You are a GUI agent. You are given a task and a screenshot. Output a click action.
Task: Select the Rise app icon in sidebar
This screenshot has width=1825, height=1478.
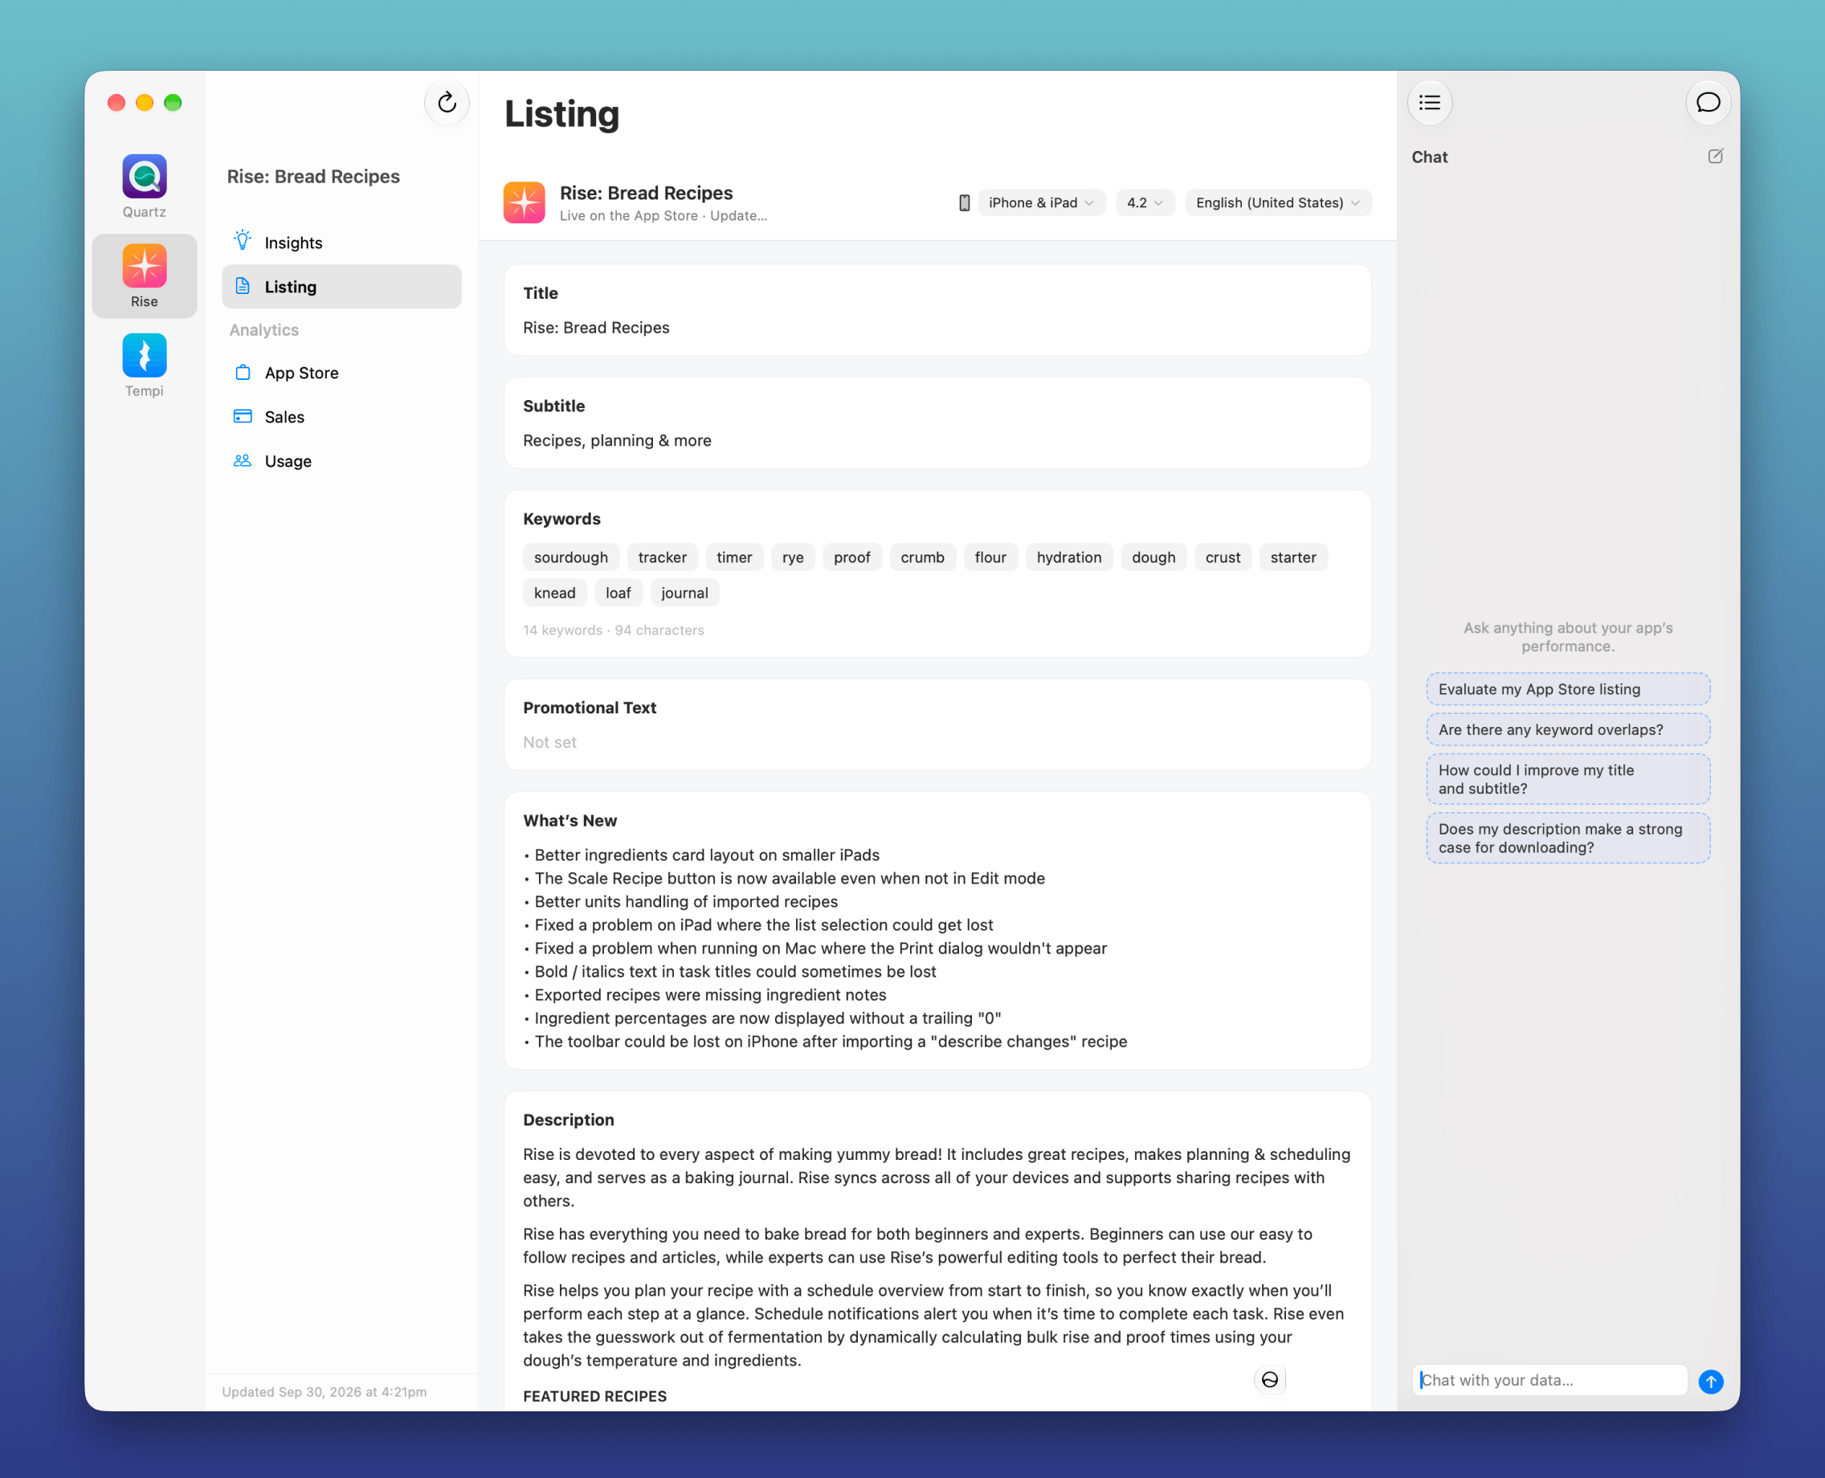click(144, 266)
